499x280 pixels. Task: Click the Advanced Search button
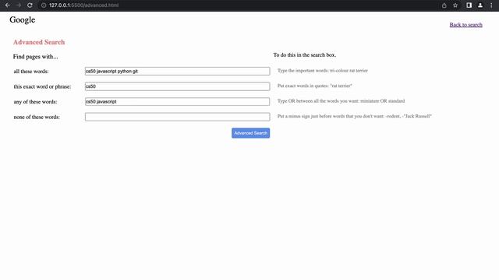coord(250,133)
